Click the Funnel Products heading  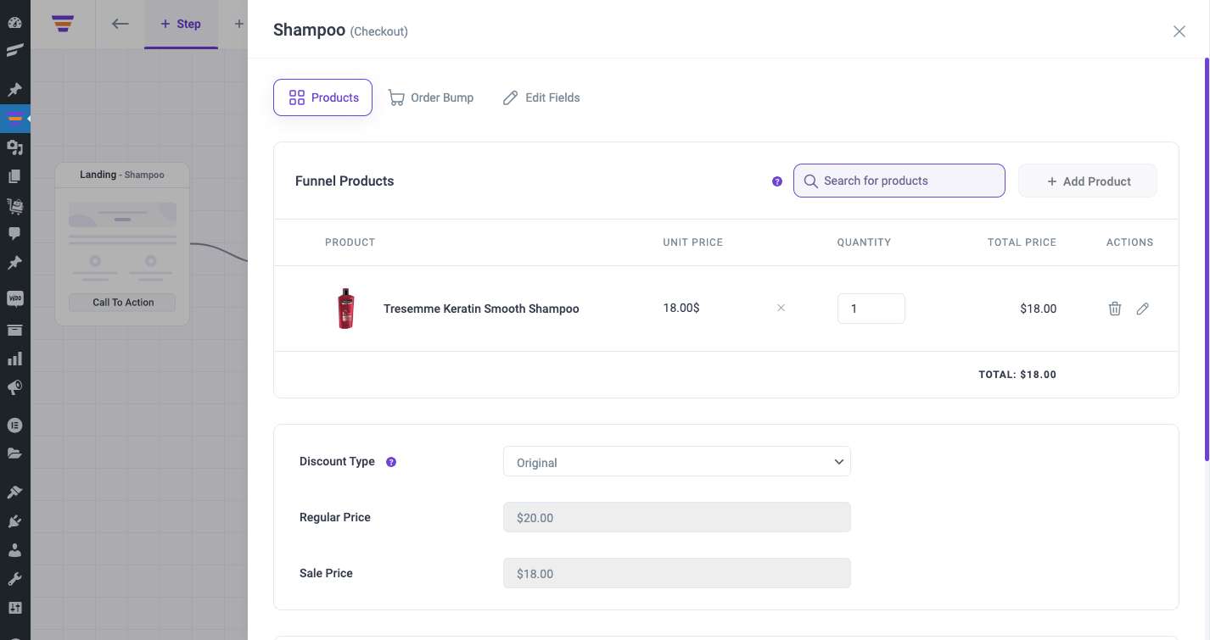[345, 181]
